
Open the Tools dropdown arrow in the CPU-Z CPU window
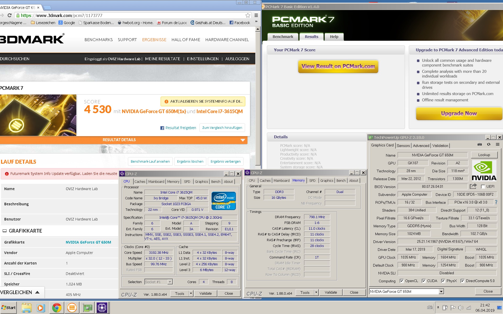pos(191,294)
